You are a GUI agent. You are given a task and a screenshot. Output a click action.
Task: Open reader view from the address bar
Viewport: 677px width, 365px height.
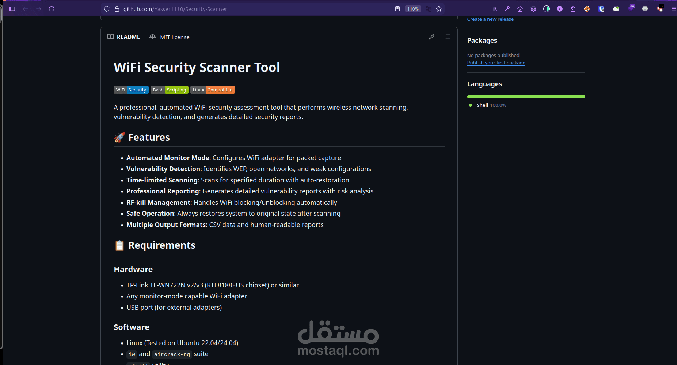click(397, 9)
